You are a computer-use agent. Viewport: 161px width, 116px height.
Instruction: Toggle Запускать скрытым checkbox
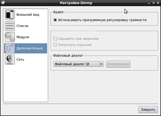[55, 45]
